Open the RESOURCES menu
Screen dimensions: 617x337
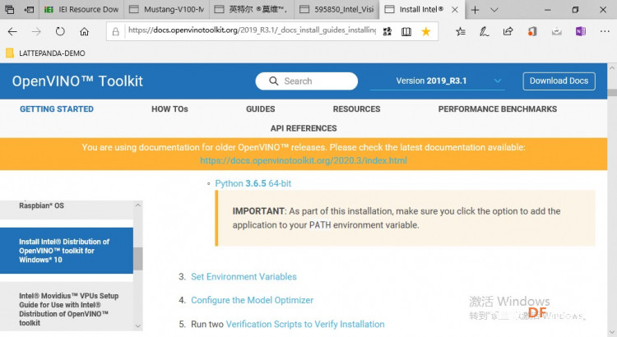pos(356,109)
